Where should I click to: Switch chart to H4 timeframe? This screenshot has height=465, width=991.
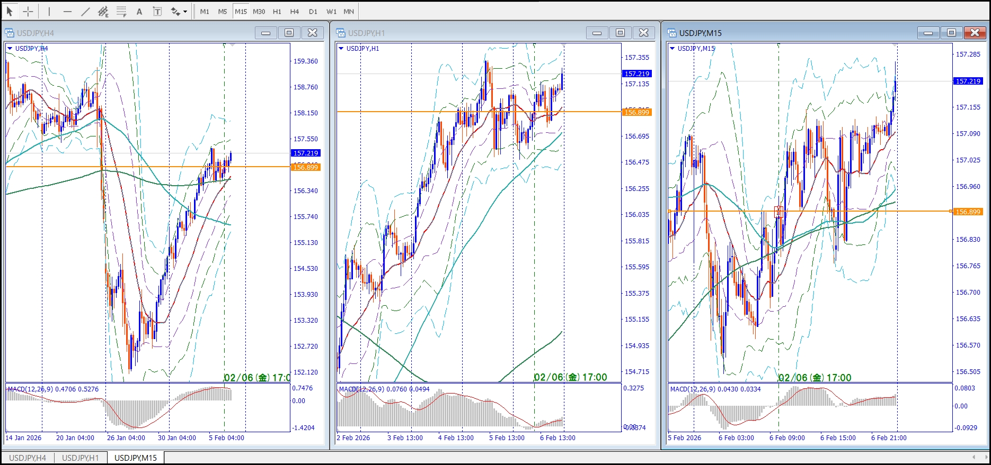pyautogui.click(x=295, y=11)
